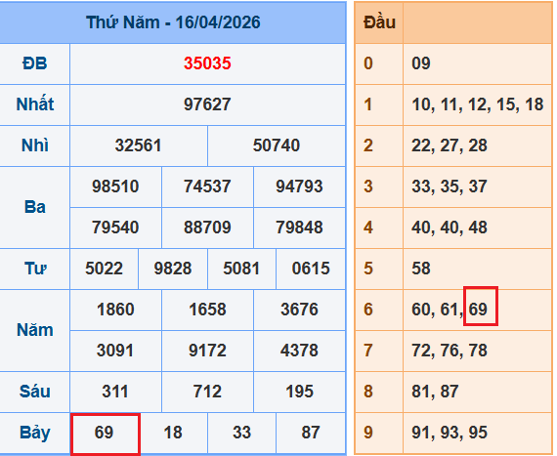Image resolution: width=557 pixels, height=456 pixels.
Task: Click head digit 6 label
Action: 368,310
